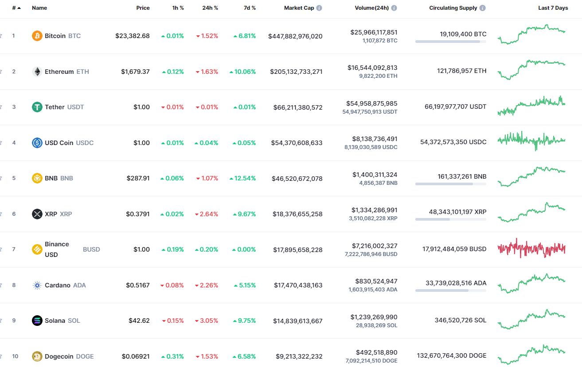Click the sort arrow beside the # header
The width and height of the screenshot is (582, 367).
click(x=18, y=8)
